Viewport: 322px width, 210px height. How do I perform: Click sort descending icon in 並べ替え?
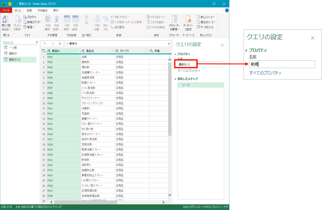[87, 22]
